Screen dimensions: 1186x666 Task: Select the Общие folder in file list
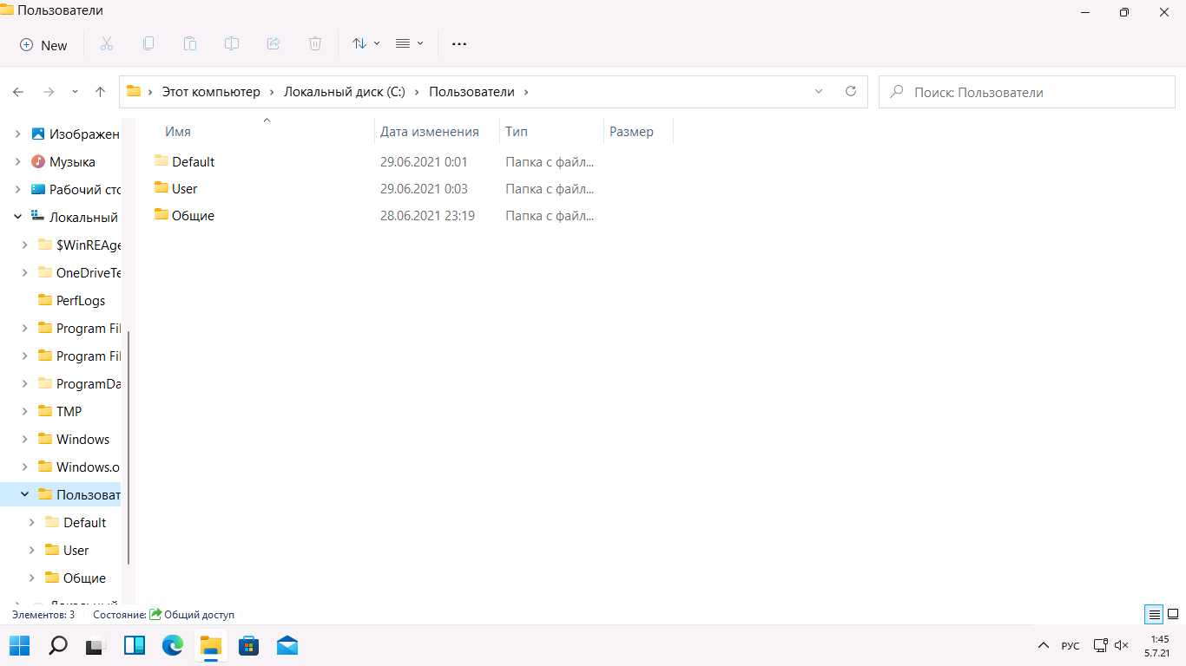point(193,216)
